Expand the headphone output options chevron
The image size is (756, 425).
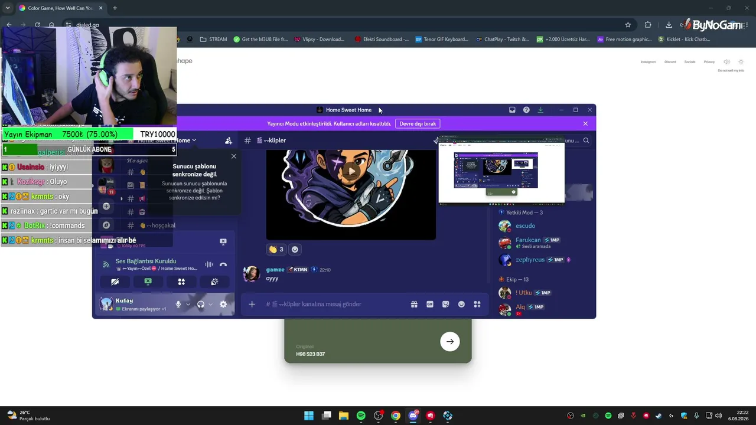pos(210,305)
